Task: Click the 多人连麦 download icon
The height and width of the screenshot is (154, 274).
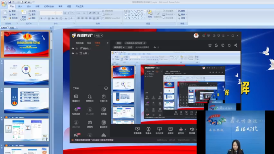Action: tap(90, 110)
